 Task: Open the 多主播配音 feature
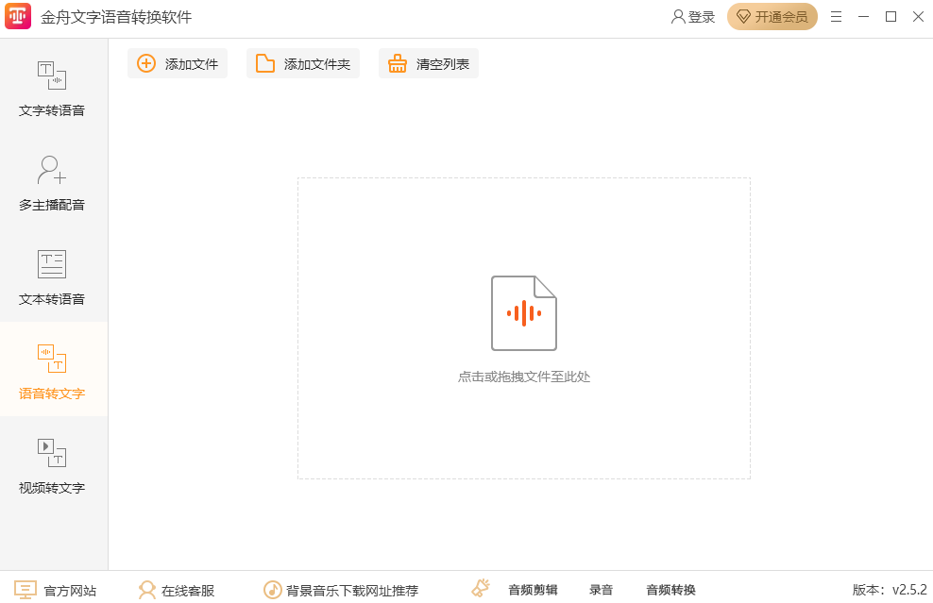point(54,184)
